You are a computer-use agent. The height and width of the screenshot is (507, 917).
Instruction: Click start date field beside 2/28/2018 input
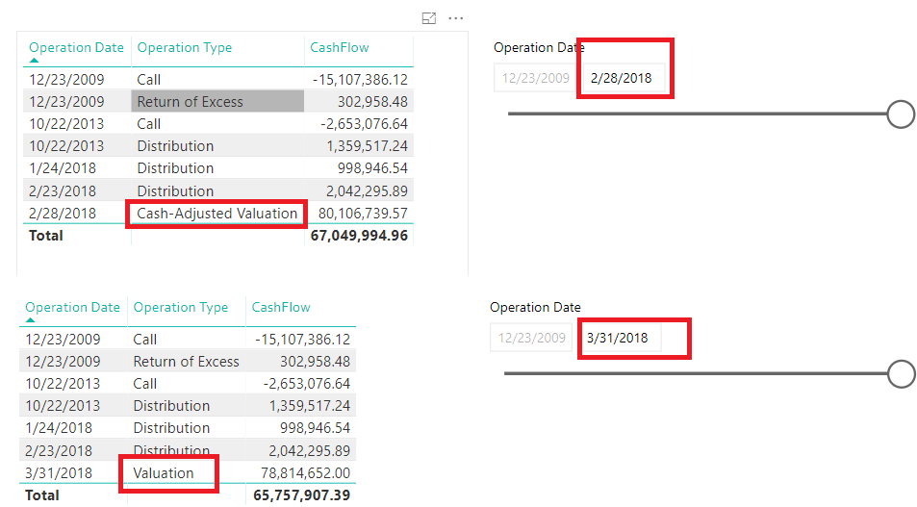(x=535, y=78)
